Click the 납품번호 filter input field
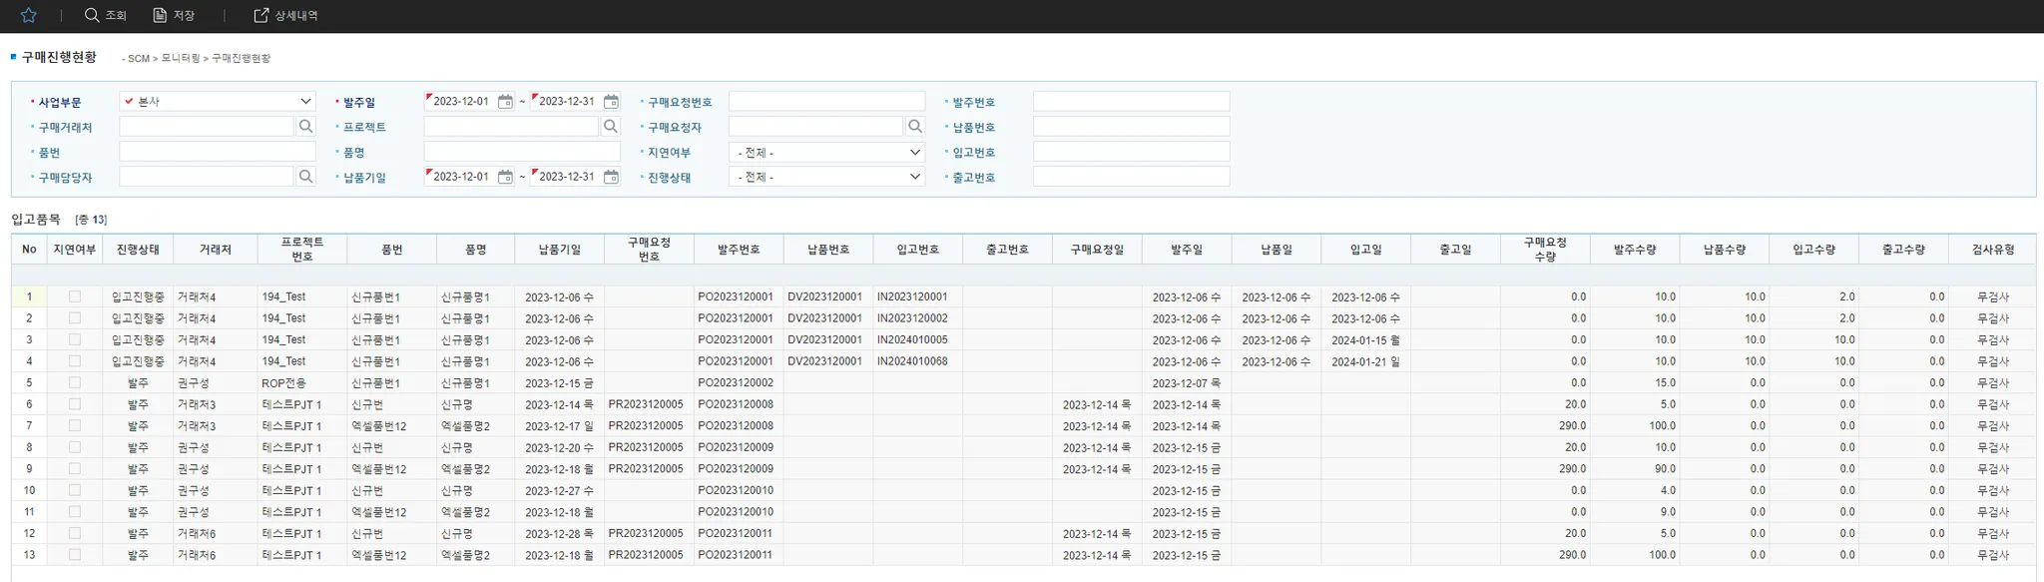The width and height of the screenshot is (2044, 582). 1132,127
